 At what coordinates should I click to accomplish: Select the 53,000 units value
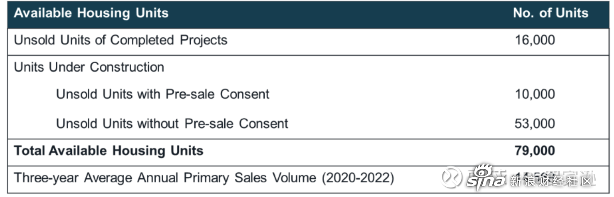coord(535,124)
